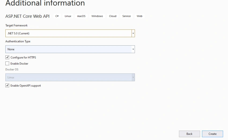The height and width of the screenshot is (140, 228).
Task: Click the Windows platform tag
Action: pyautogui.click(x=97, y=16)
